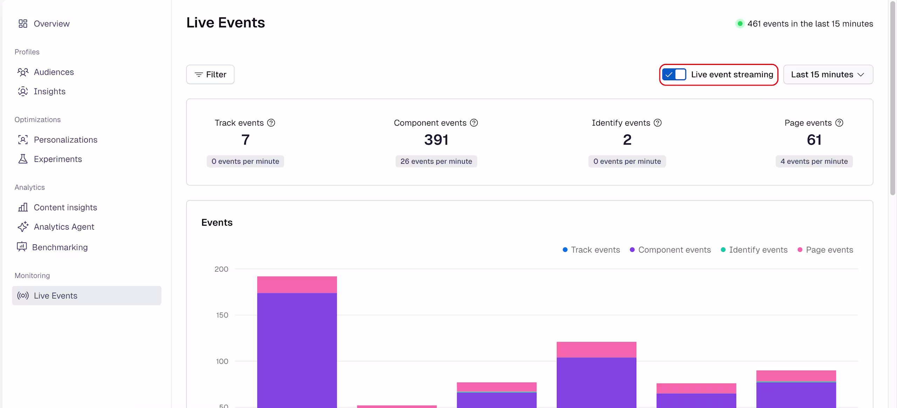The height and width of the screenshot is (408, 897).
Task: Go to Experiments
Action: (58, 159)
